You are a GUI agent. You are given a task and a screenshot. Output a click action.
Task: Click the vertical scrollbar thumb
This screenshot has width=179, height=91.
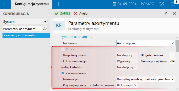(x=177, y=46)
